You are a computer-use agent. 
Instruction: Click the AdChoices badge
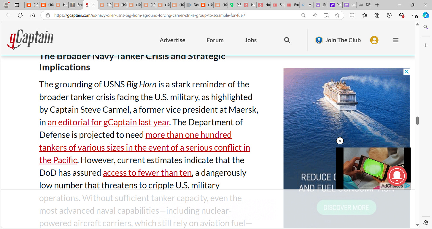point(395,186)
